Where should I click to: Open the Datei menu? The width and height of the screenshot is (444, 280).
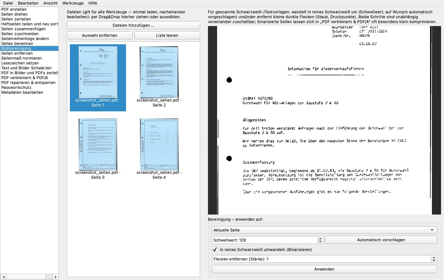point(8,3)
